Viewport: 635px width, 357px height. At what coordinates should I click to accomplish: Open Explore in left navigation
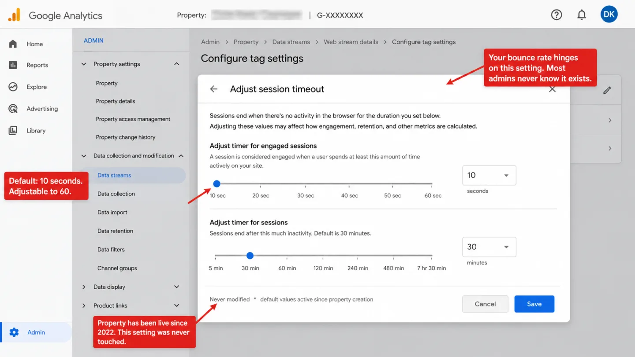[x=37, y=87]
